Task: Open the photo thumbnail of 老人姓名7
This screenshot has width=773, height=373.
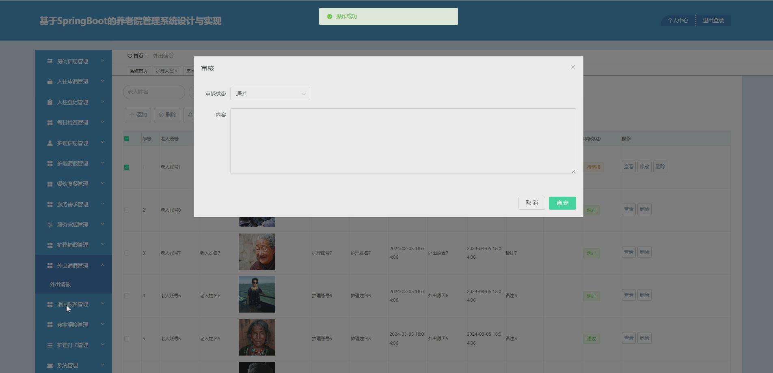Action: point(257,252)
